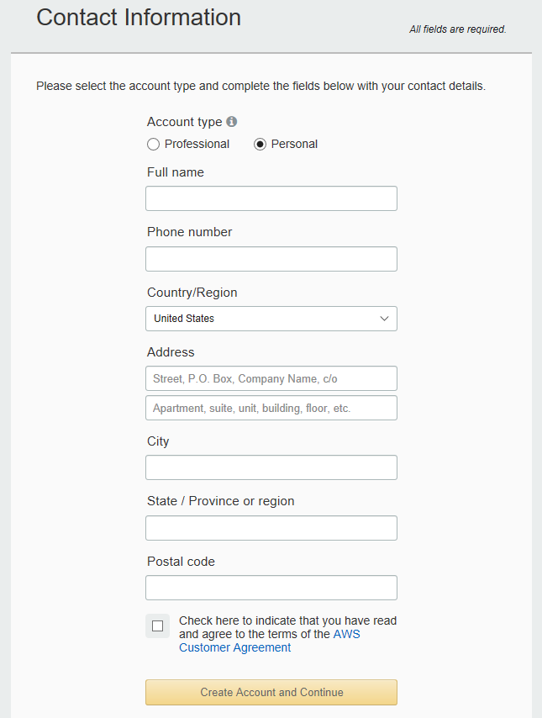This screenshot has height=718, width=542.
Task: Click inside the City field
Action: (271, 467)
